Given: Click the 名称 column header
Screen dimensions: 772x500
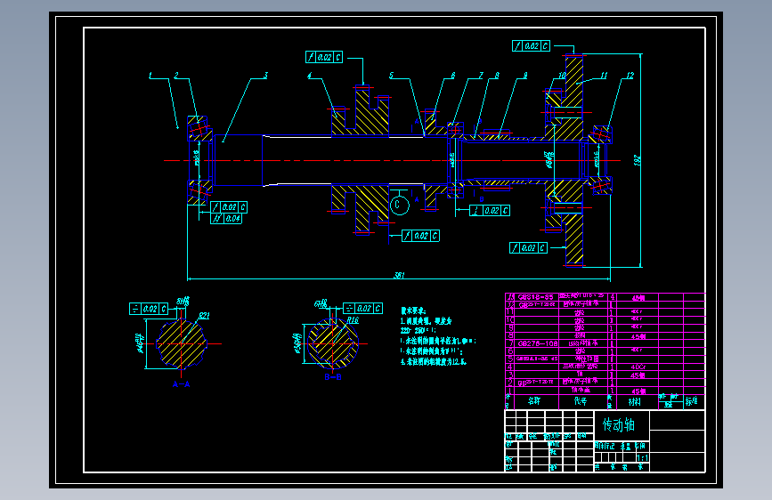Looking at the screenshot, I should (534, 401).
